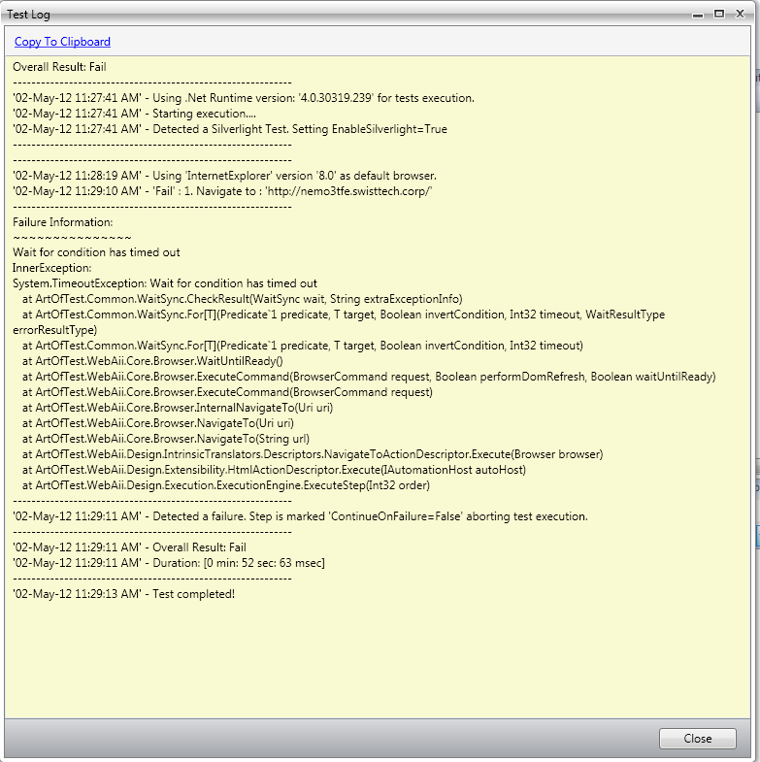Viewport: 760px width, 762px height.
Task: Click the 'Test completed!' log line
Action: click(x=124, y=594)
